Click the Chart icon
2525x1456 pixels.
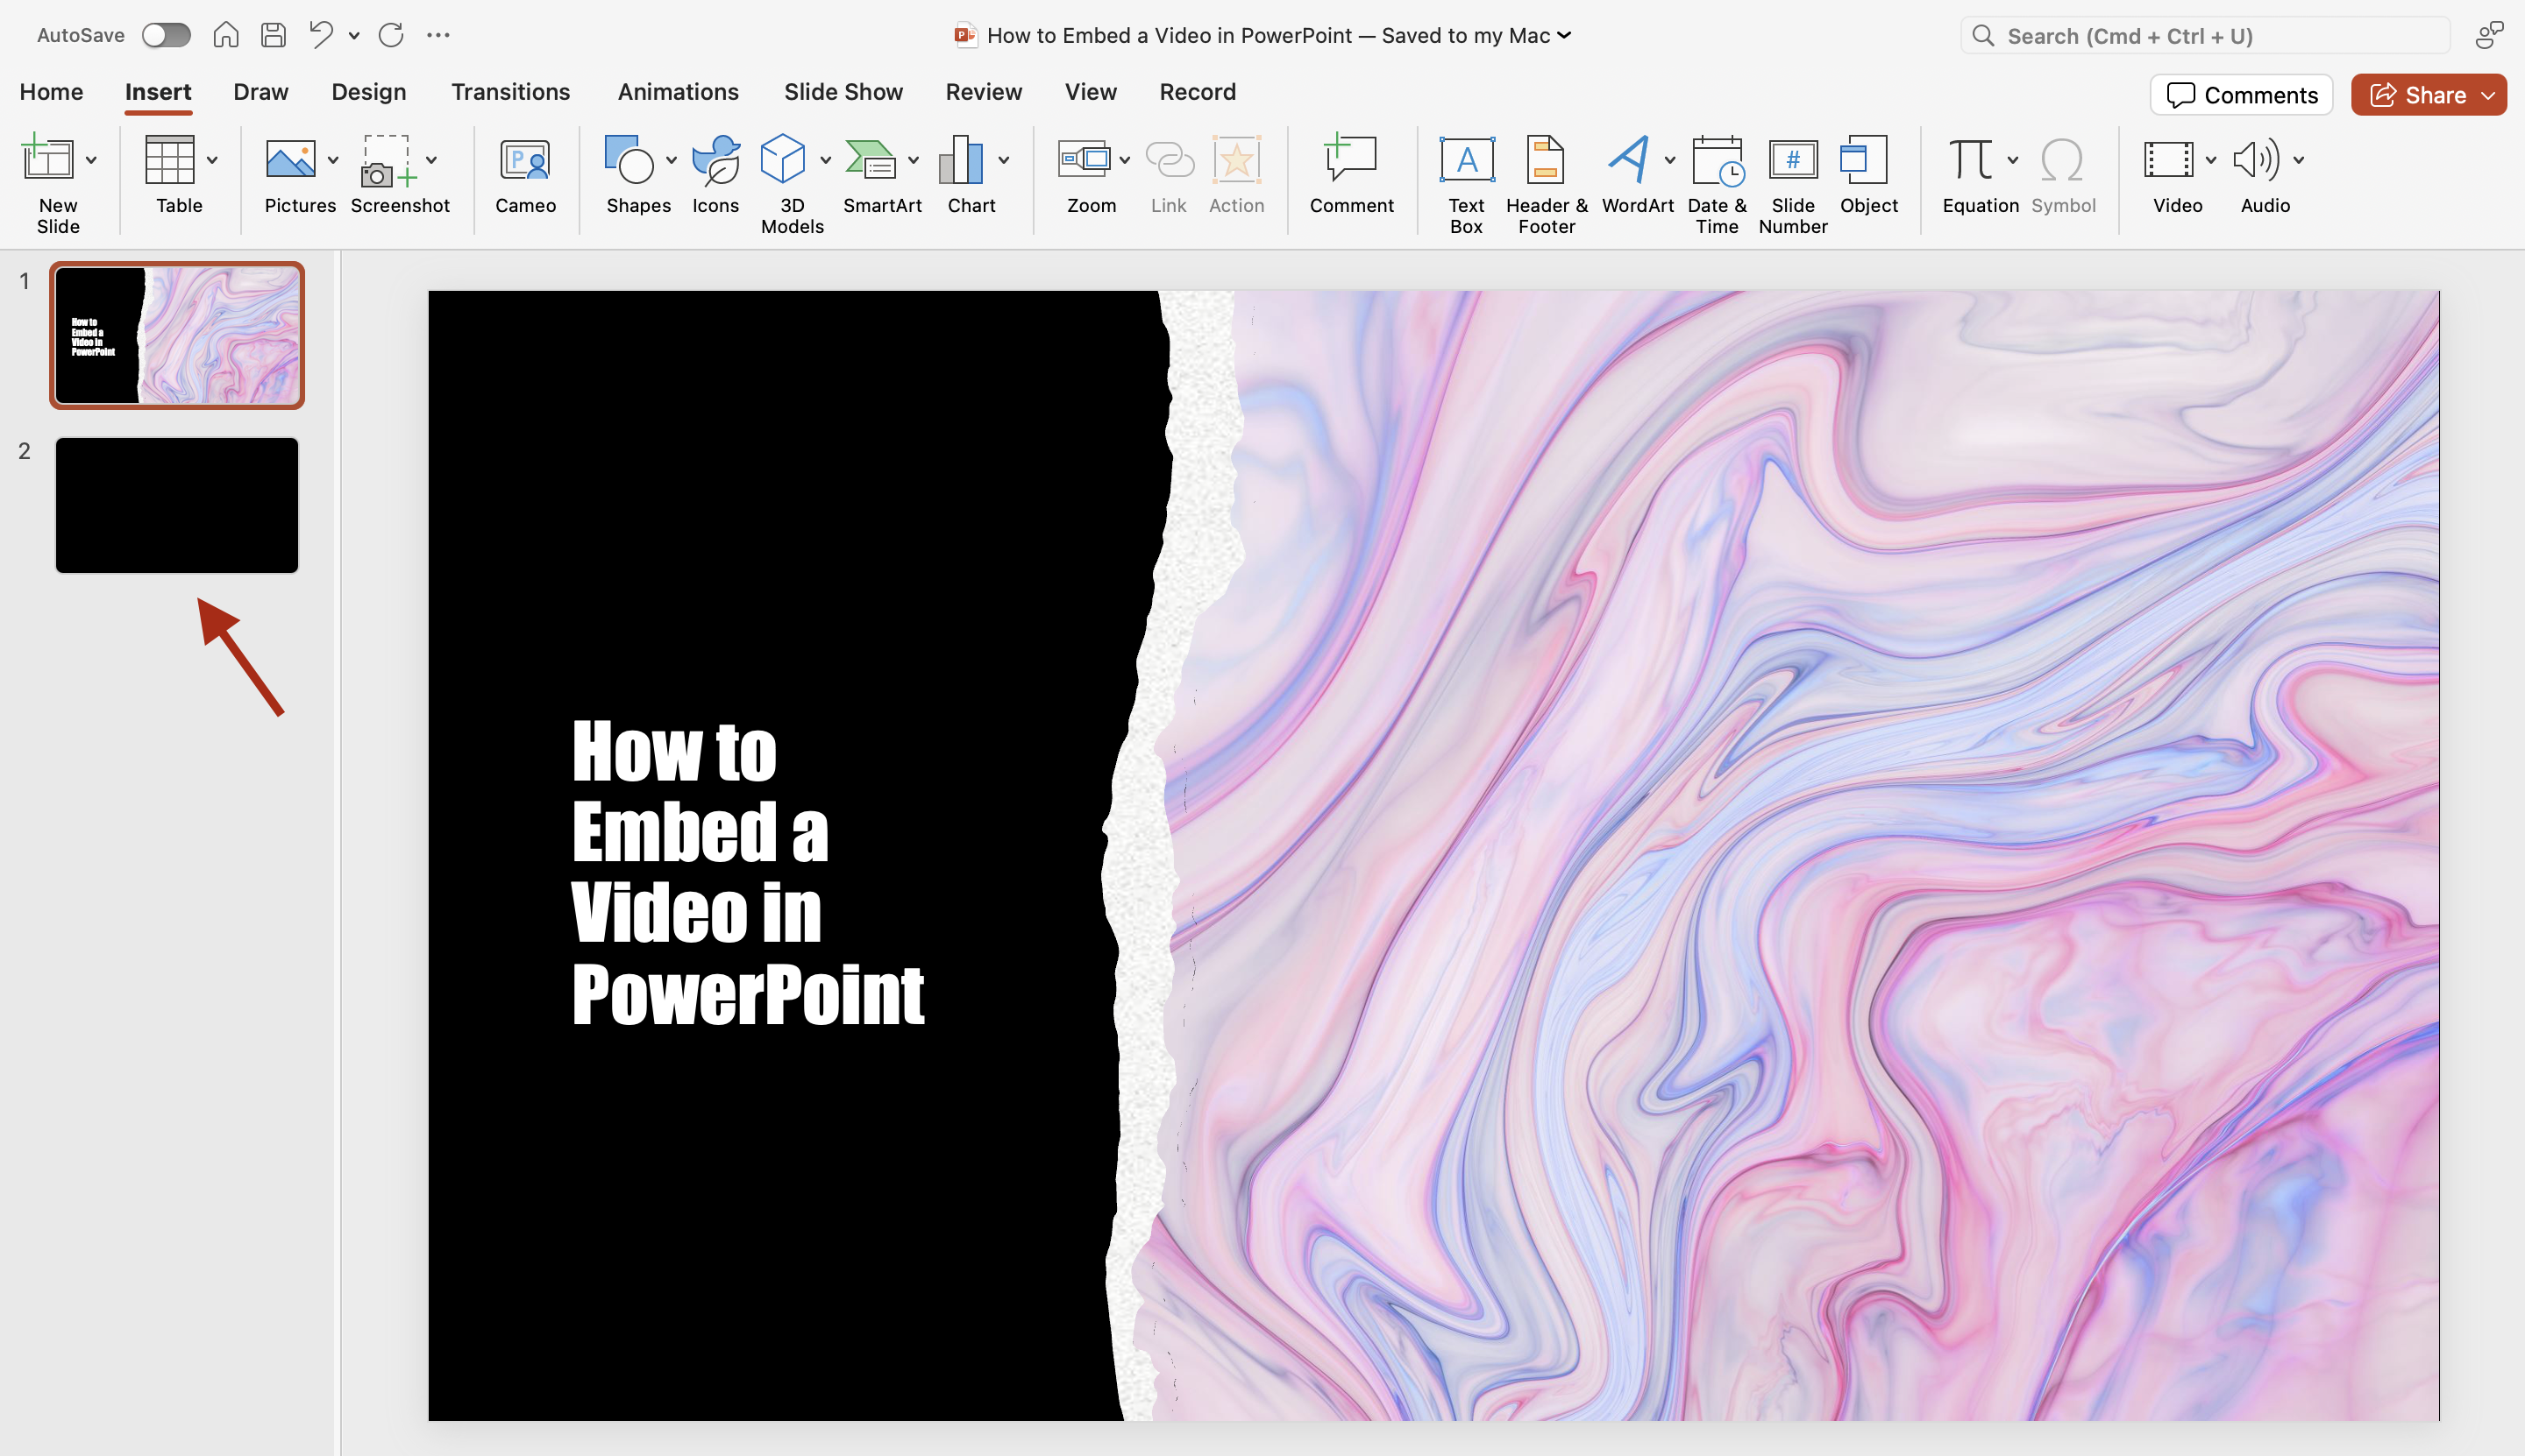961,159
